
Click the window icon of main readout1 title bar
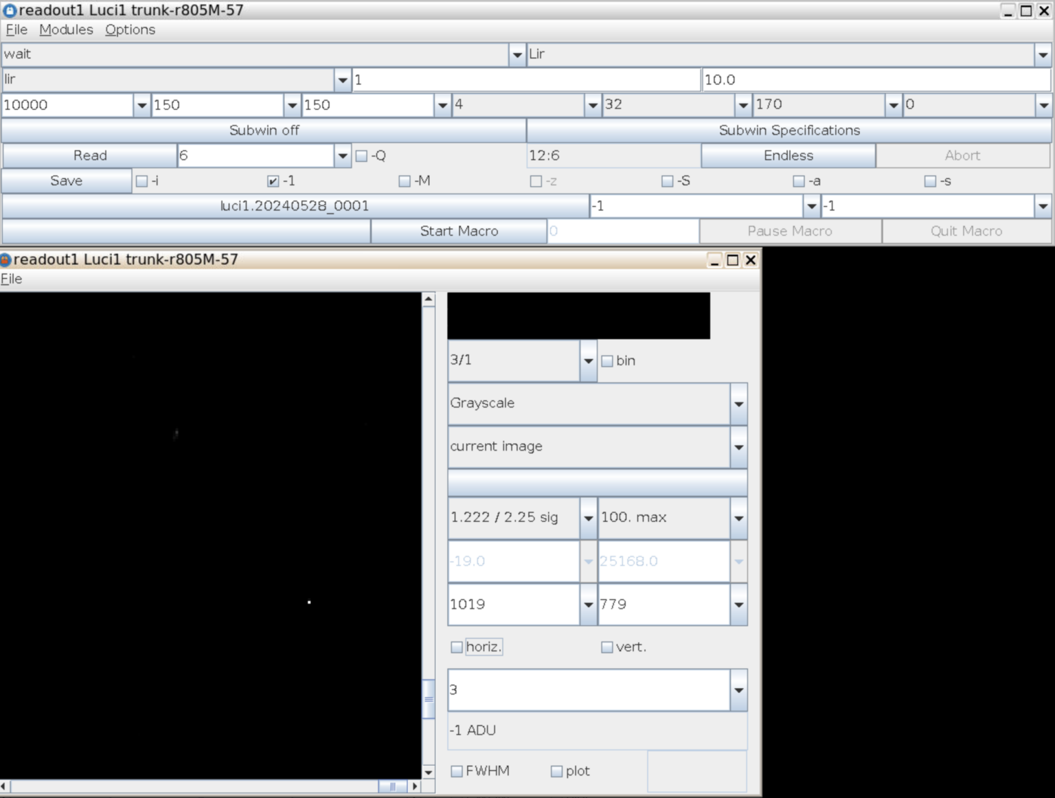pos(10,10)
